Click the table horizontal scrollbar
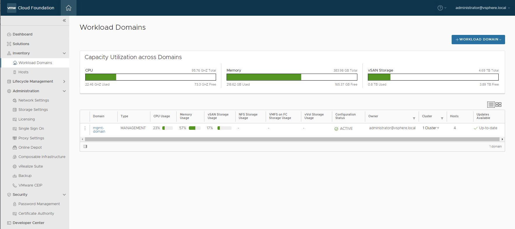 coord(292,139)
